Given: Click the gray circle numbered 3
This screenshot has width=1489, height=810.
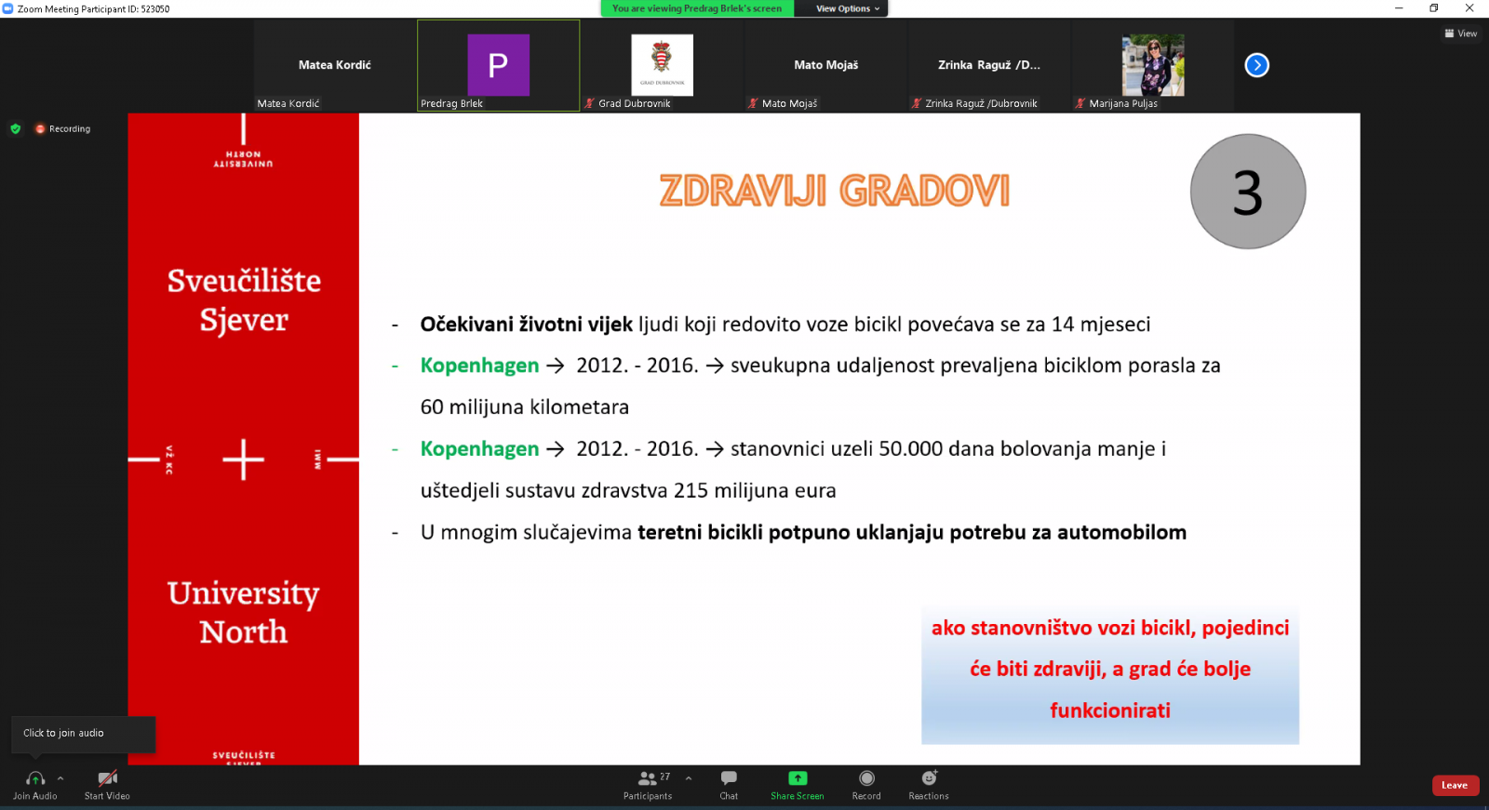Looking at the screenshot, I should pyautogui.click(x=1248, y=192).
